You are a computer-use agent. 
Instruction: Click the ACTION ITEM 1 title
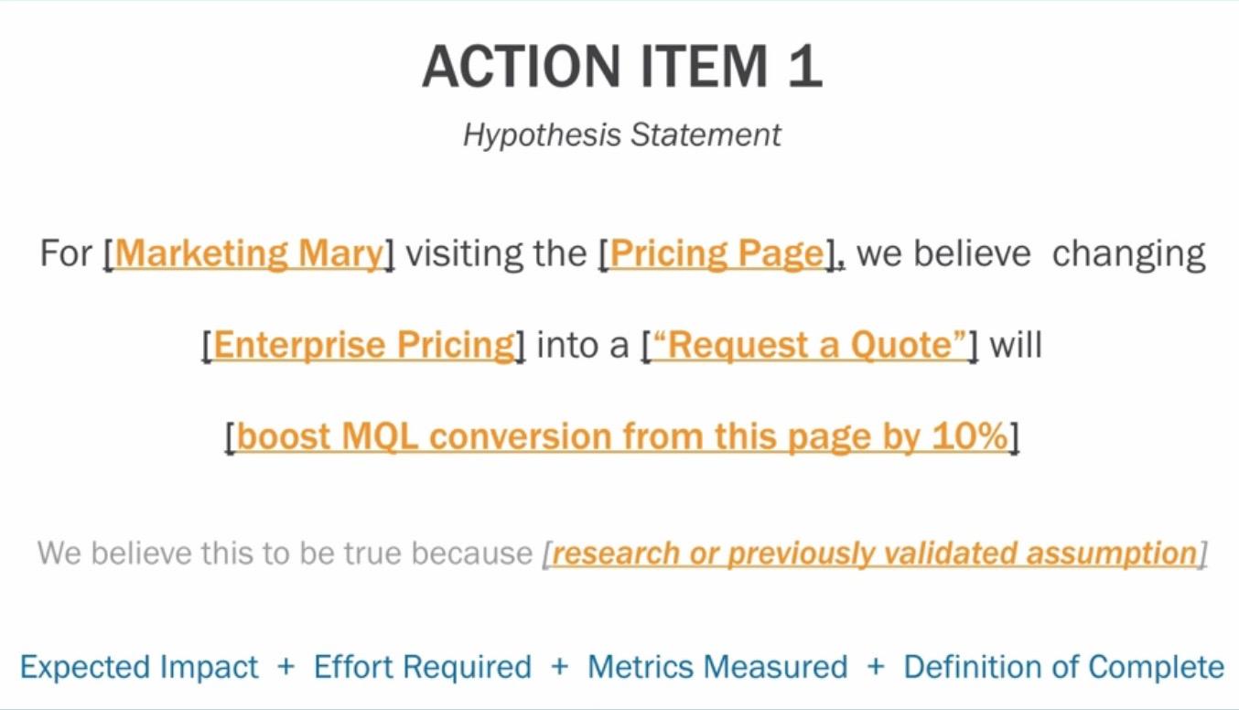622,67
